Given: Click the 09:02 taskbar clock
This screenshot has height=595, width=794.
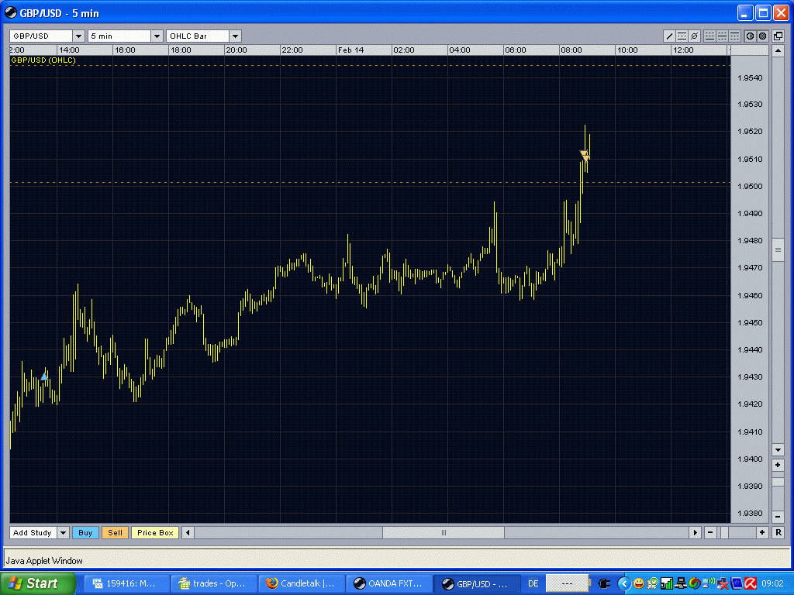Looking at the screenshot, I should [x=772, y=584].
